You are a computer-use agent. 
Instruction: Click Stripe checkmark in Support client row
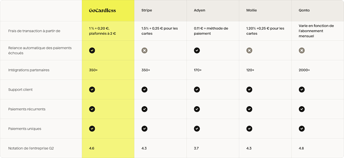[145, 89]
